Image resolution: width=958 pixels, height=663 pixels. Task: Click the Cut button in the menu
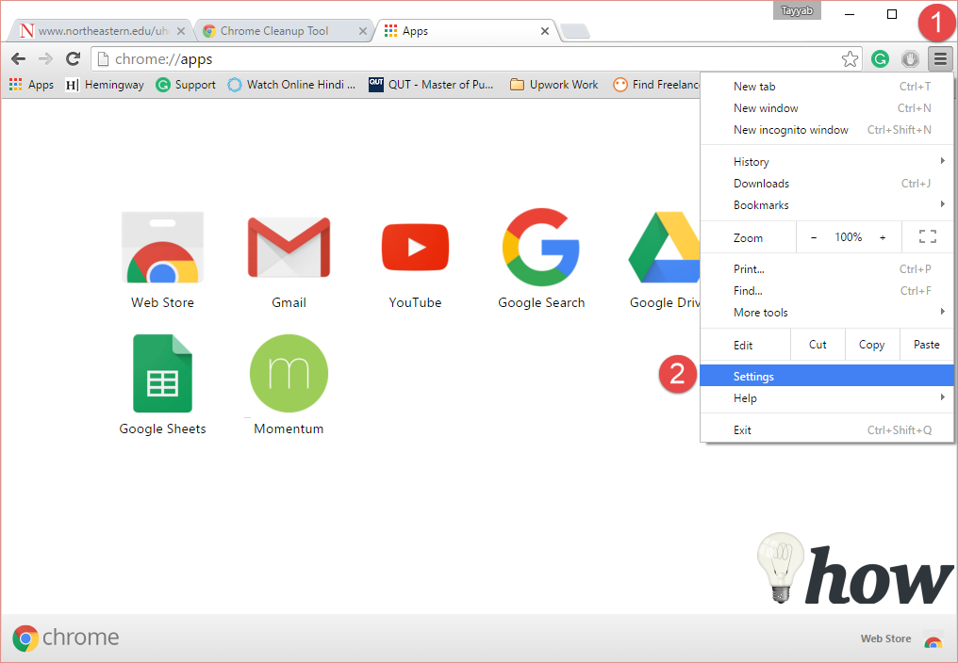click(x=818, y=345)
